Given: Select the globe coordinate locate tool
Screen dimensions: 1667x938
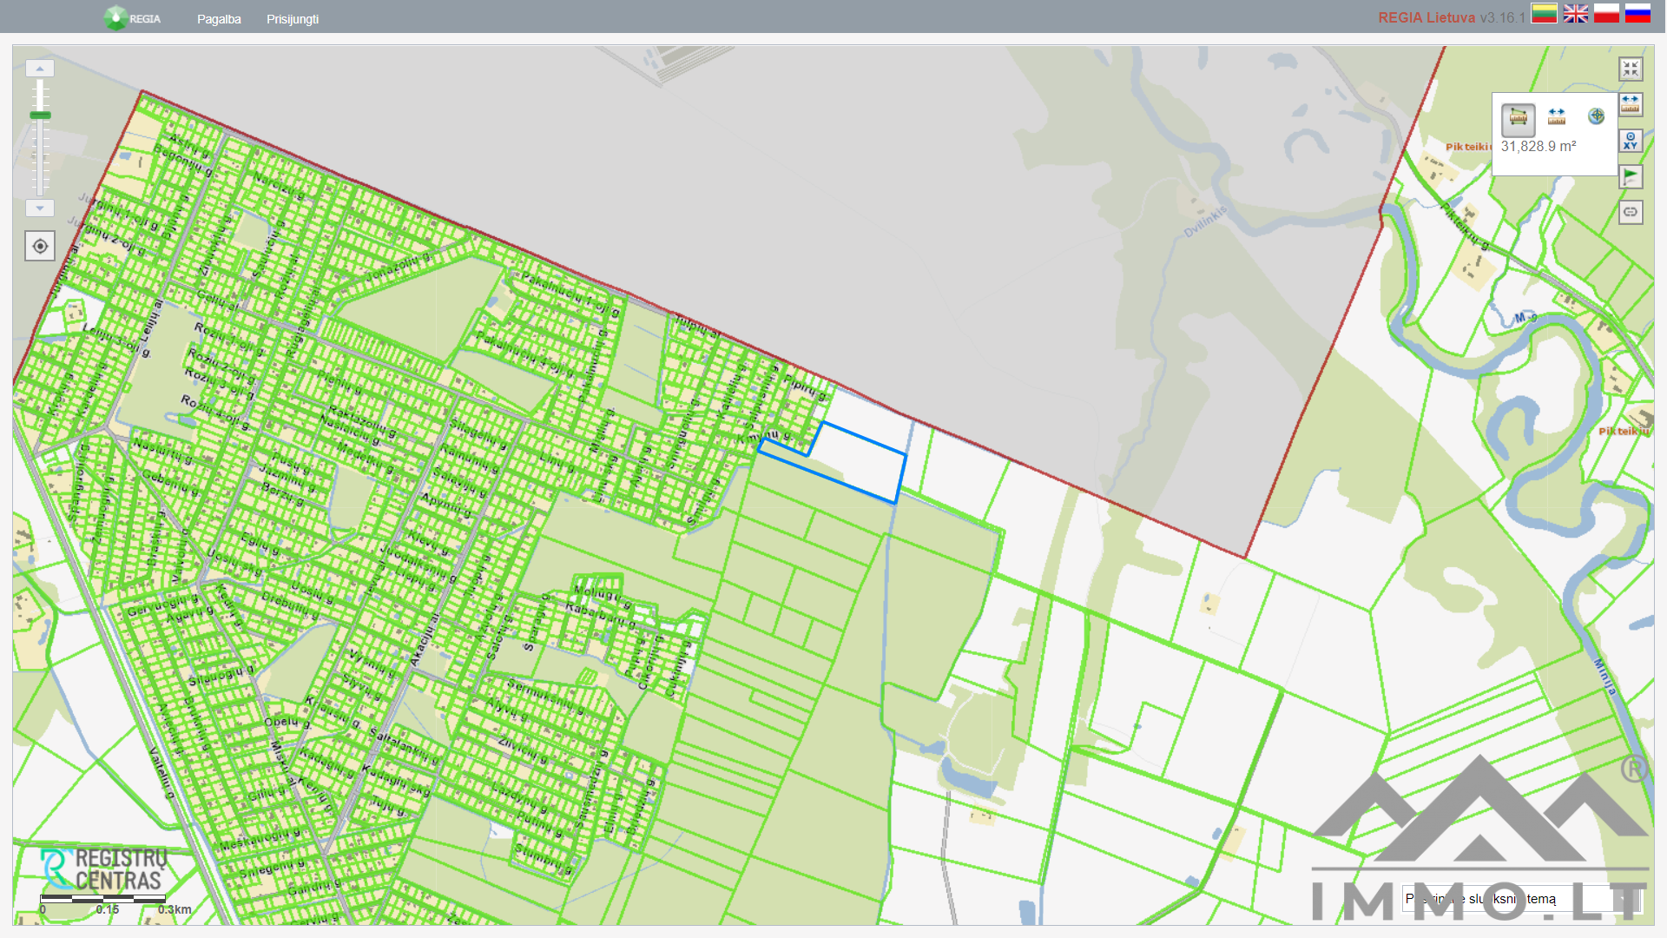Looking at the screenshot, I should 1596,116.
